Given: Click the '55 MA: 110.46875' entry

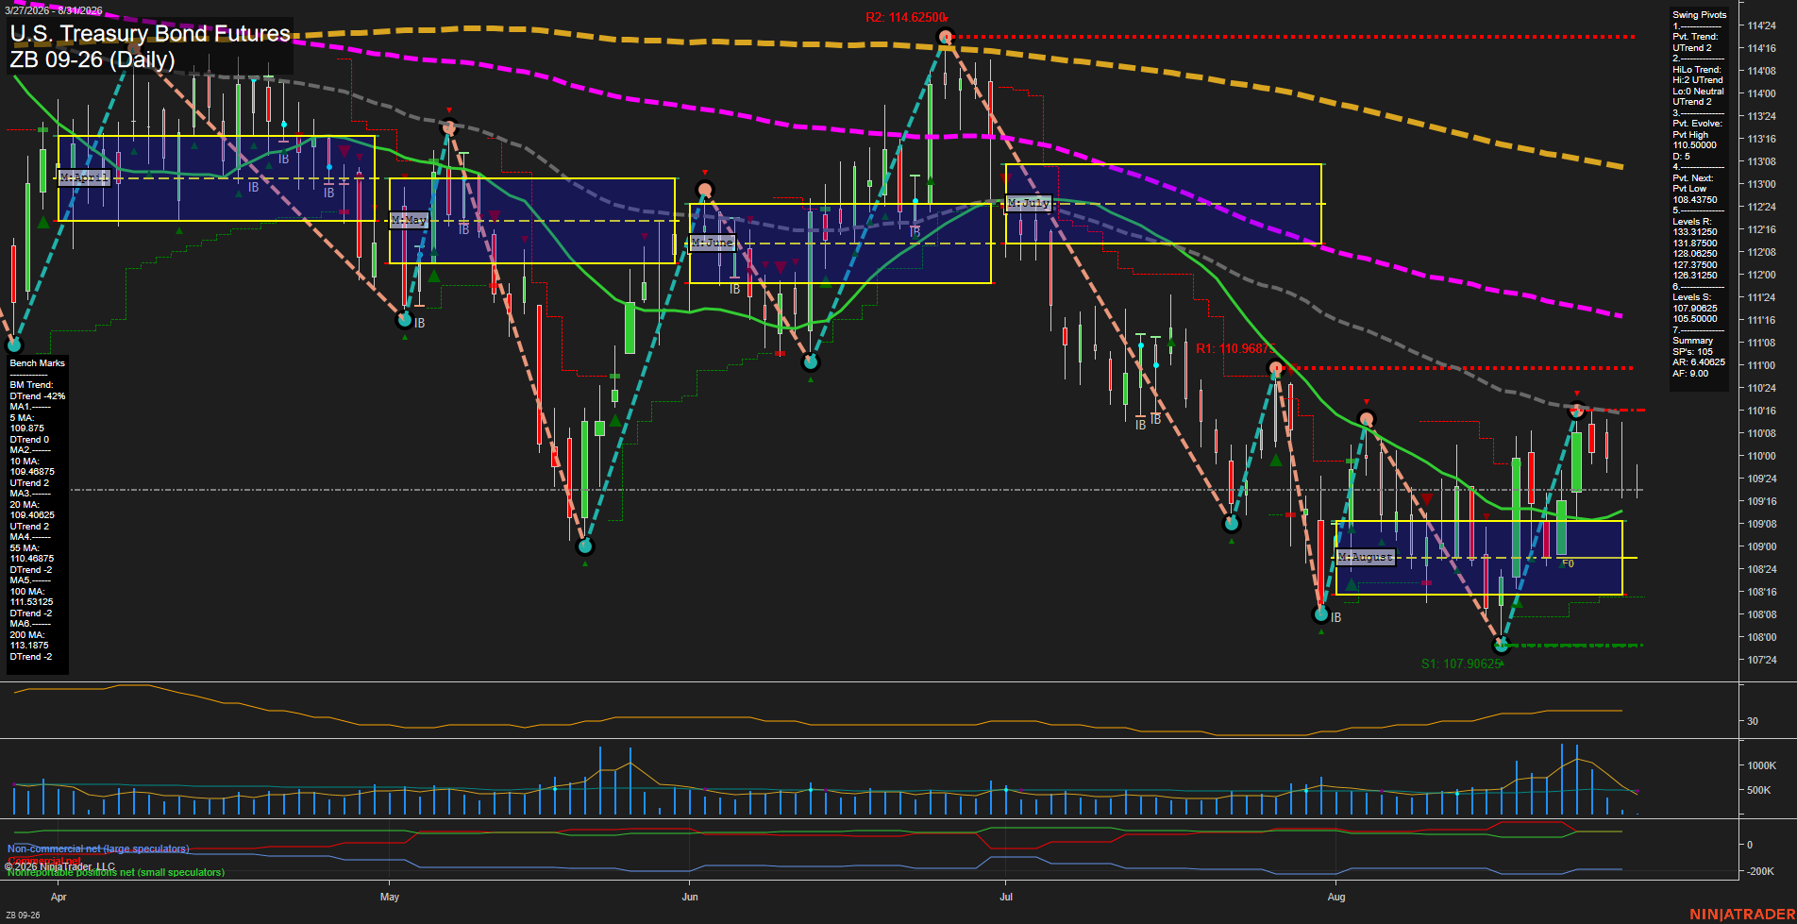Looking at the screenshot, I should tap(32, 553).
